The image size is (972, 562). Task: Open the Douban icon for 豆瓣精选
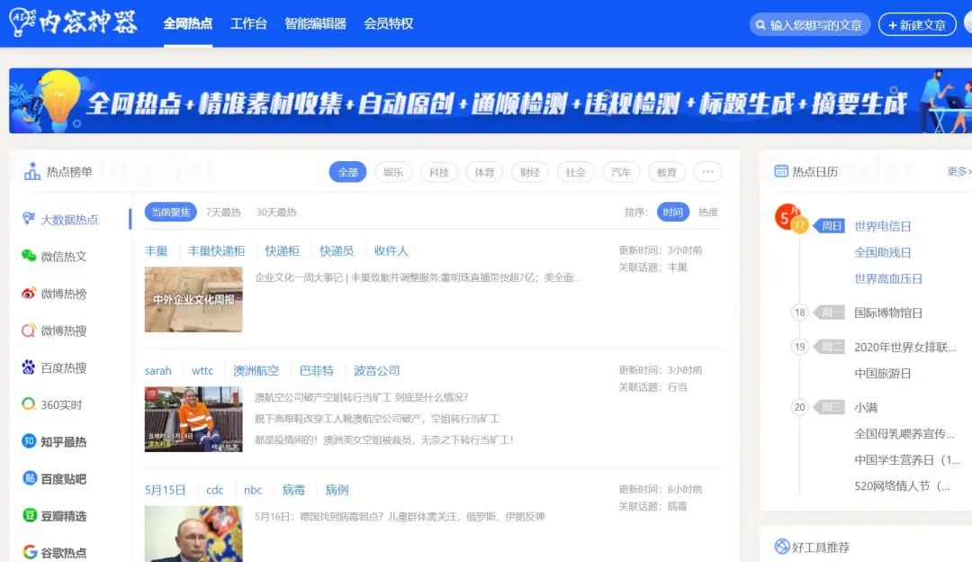pos(29,515)
